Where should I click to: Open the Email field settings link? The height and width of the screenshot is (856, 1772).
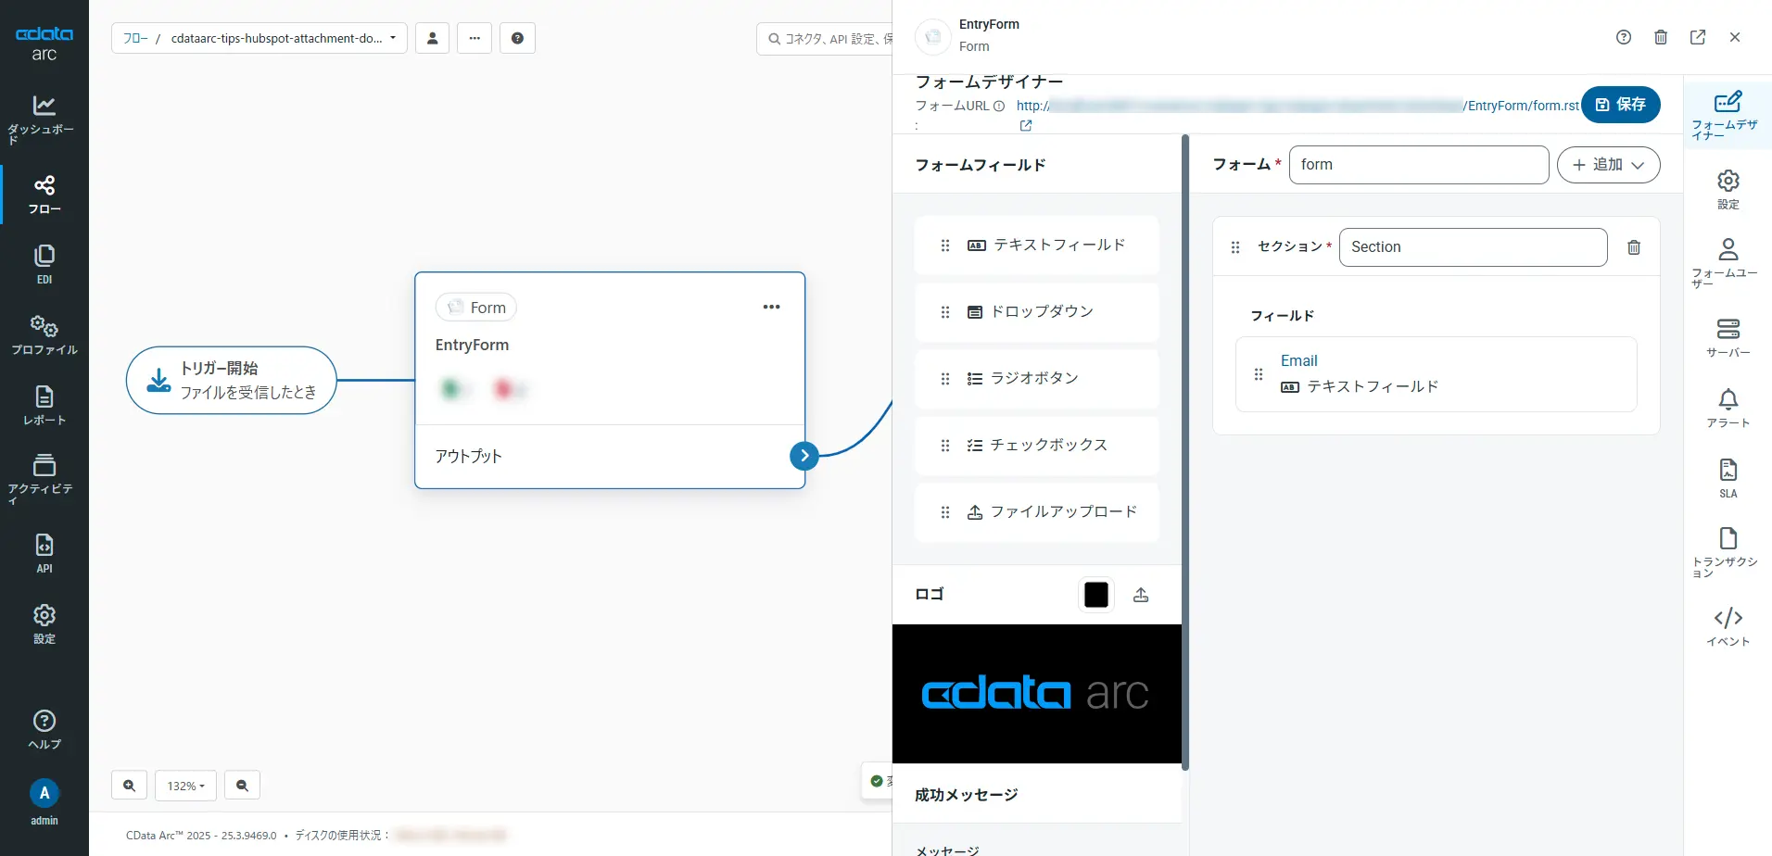pyautogui.click(x=1298, y=360)
